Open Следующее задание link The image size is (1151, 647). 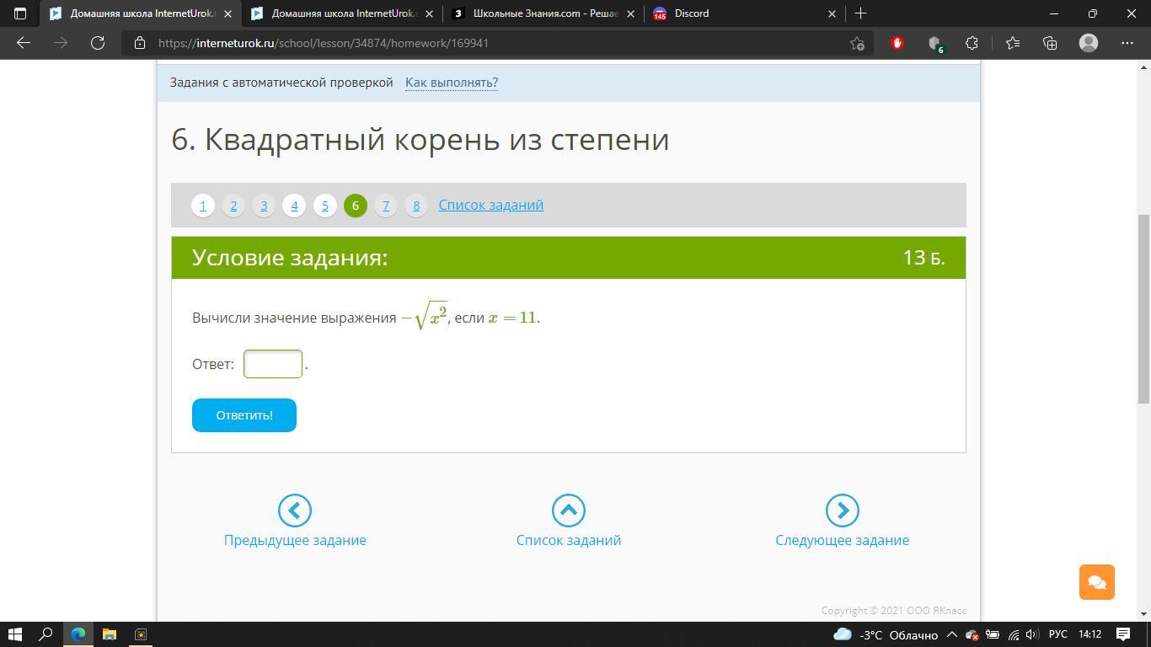click(842, 540)
